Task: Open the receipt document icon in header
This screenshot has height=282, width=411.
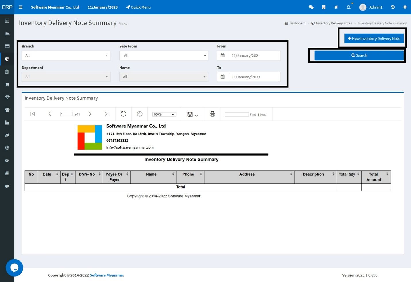Action: coord(324,7)
